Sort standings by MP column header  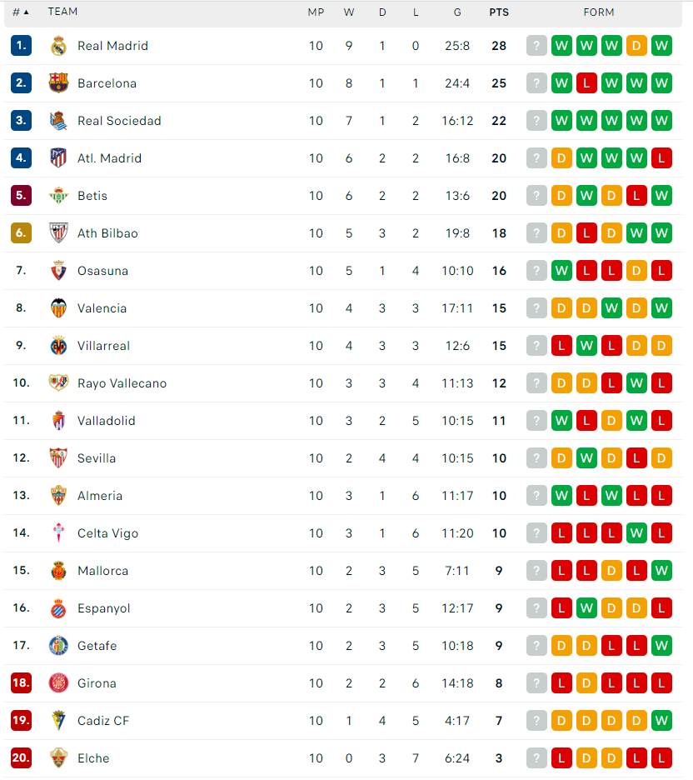(x=316, y=12)
